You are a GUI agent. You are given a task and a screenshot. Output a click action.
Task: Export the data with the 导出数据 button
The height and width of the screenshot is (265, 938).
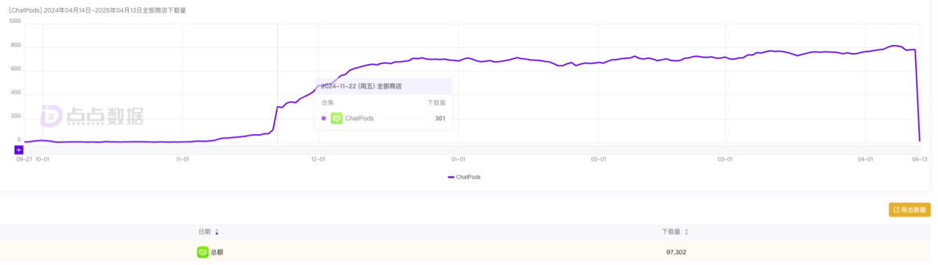909,210
